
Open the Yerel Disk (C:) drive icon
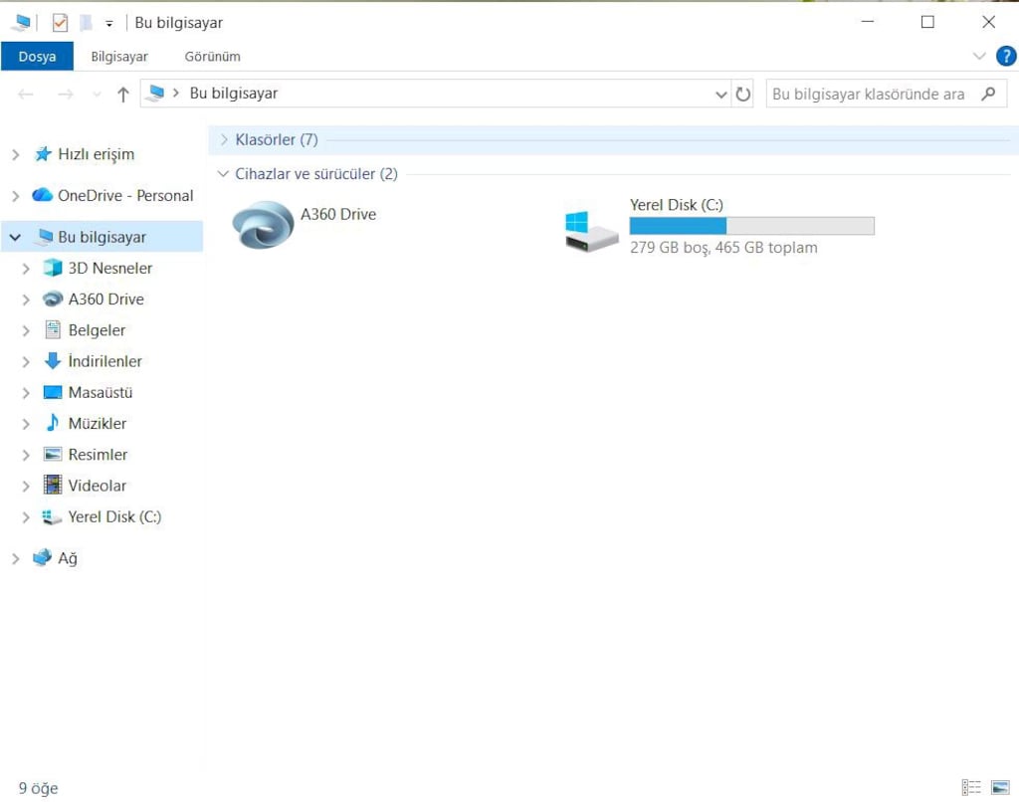[591, 232]
